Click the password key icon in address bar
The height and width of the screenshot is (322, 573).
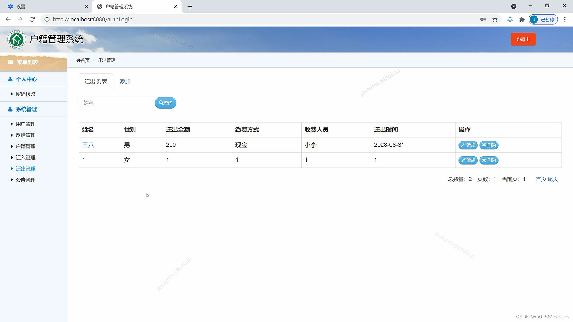point(483,19)
